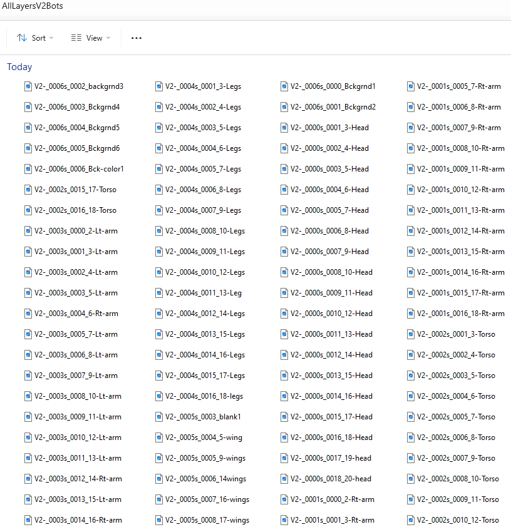Click file icon of V2-_0005s_0003_blank1
Screen dimensions: 511x527
159,417
